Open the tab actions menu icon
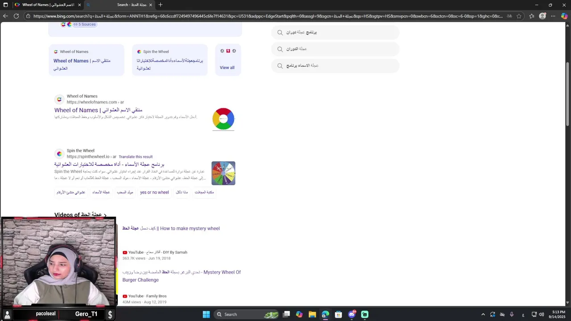This screenshot has height=321, width=571. [x=5, y=5]
